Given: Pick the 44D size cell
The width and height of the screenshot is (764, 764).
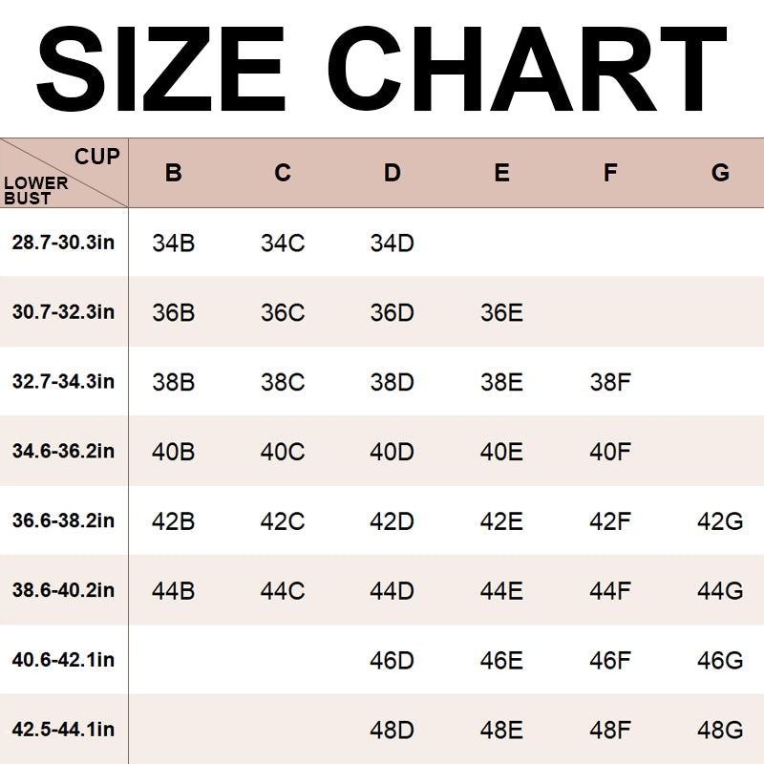Looking at the screenshot, I should (393, 591).
